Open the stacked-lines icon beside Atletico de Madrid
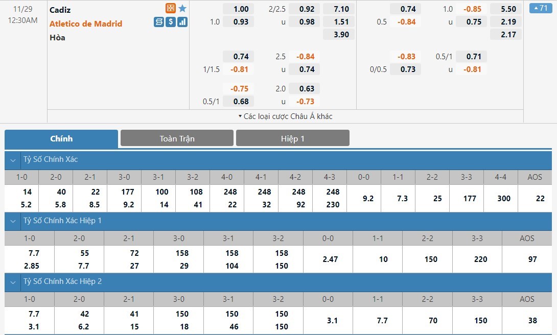The image size is (557, 335). 159,22
